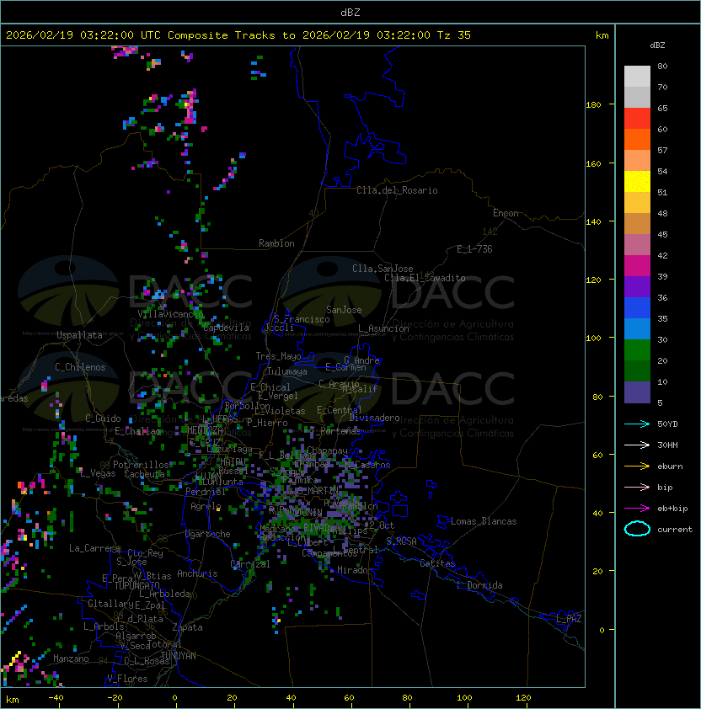Click the '54' value on dBZ scale

pyautogui.click(x=662, y=172)
